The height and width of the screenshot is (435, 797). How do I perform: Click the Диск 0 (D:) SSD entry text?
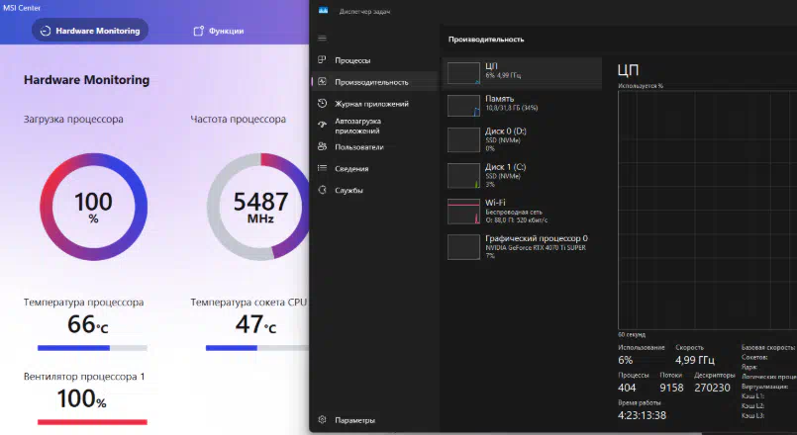506,139
